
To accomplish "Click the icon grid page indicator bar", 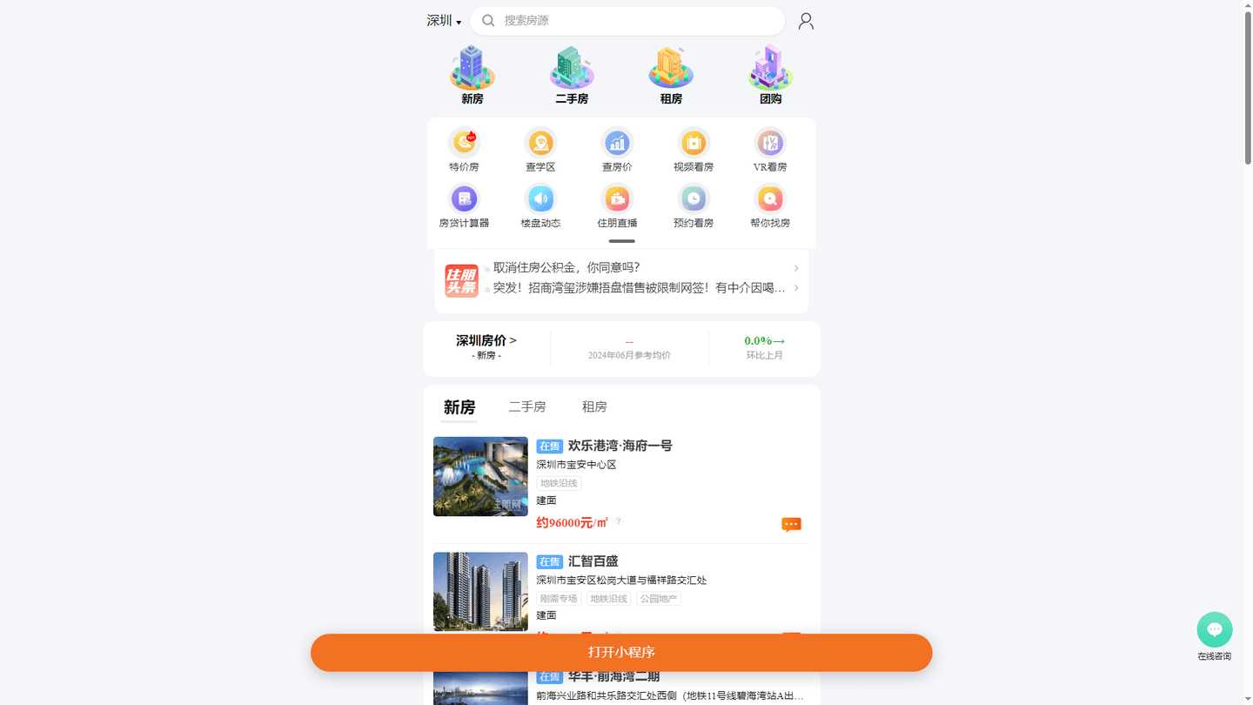I will click(x=621, y=241).
